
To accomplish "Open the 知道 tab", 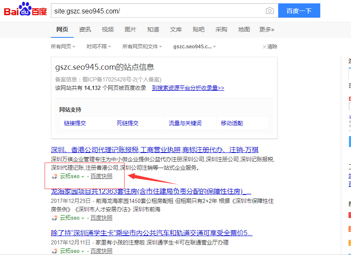I will click(x=153, y=29).
